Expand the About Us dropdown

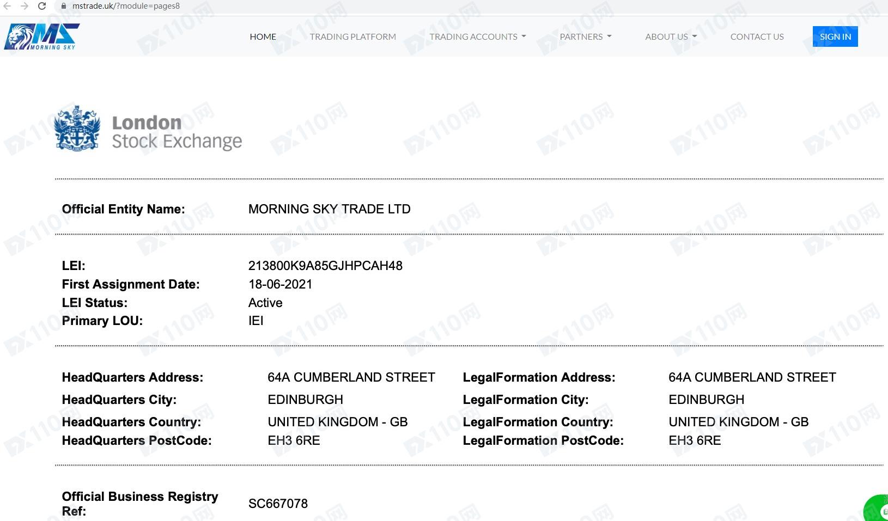pos(671,36)
